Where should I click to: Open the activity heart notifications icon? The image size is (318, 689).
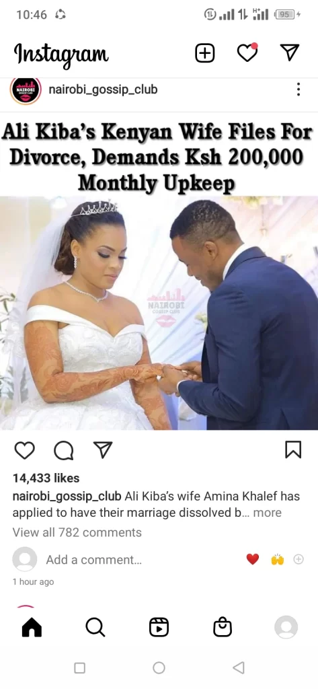tap(247, 52)
